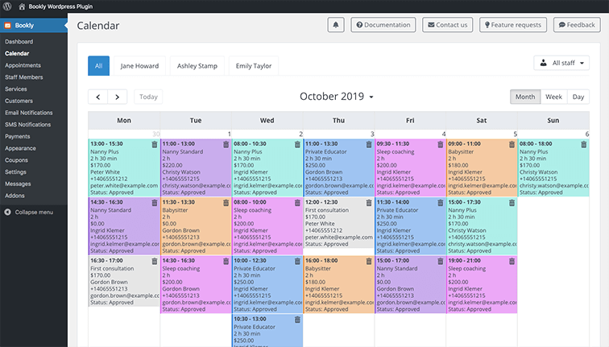
Task: Open the notifications bell button
Action: tap(336, 25)
